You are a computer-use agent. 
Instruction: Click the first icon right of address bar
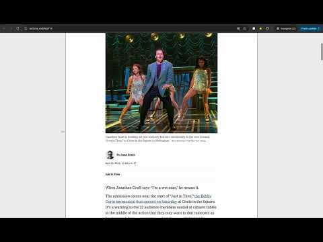238,28
